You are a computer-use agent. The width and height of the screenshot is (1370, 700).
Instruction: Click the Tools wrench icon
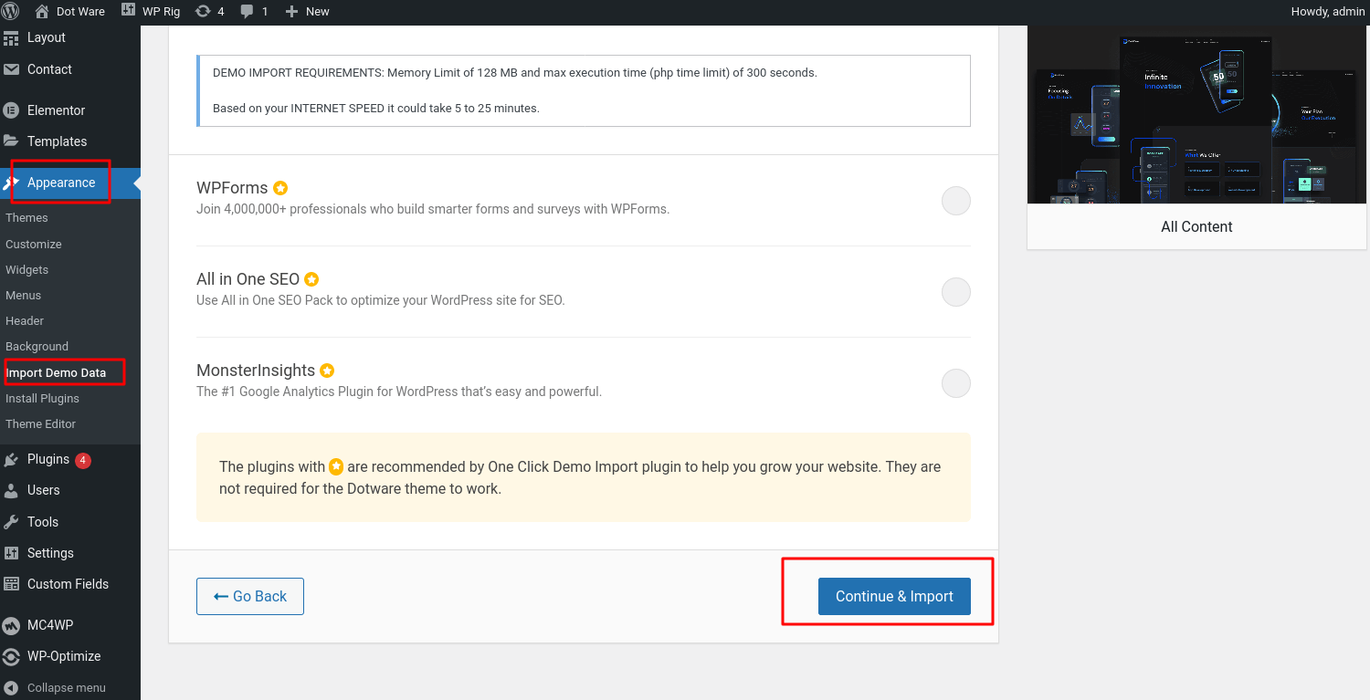(x=11, y=522)
